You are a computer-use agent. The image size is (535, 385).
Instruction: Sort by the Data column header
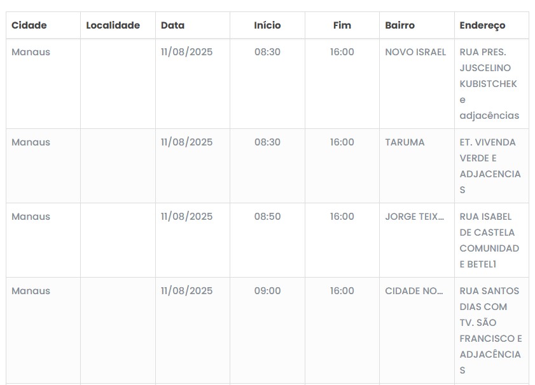click(x=172, y=25)
